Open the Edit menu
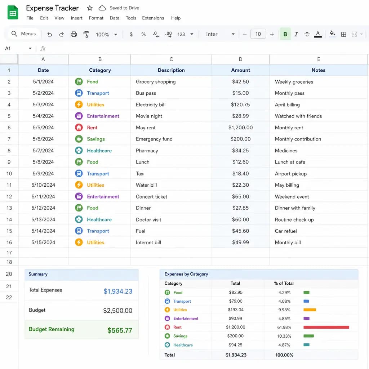 pos(44,18)
